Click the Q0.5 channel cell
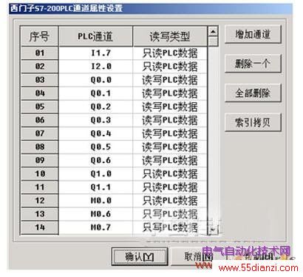 pos(96,147)
